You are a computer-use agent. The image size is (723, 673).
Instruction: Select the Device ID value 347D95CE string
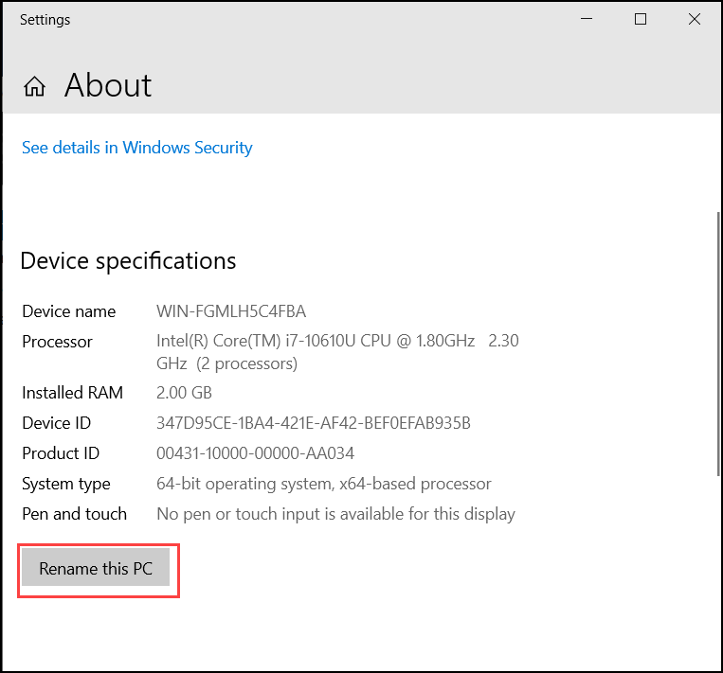click(x=314, y=423)
